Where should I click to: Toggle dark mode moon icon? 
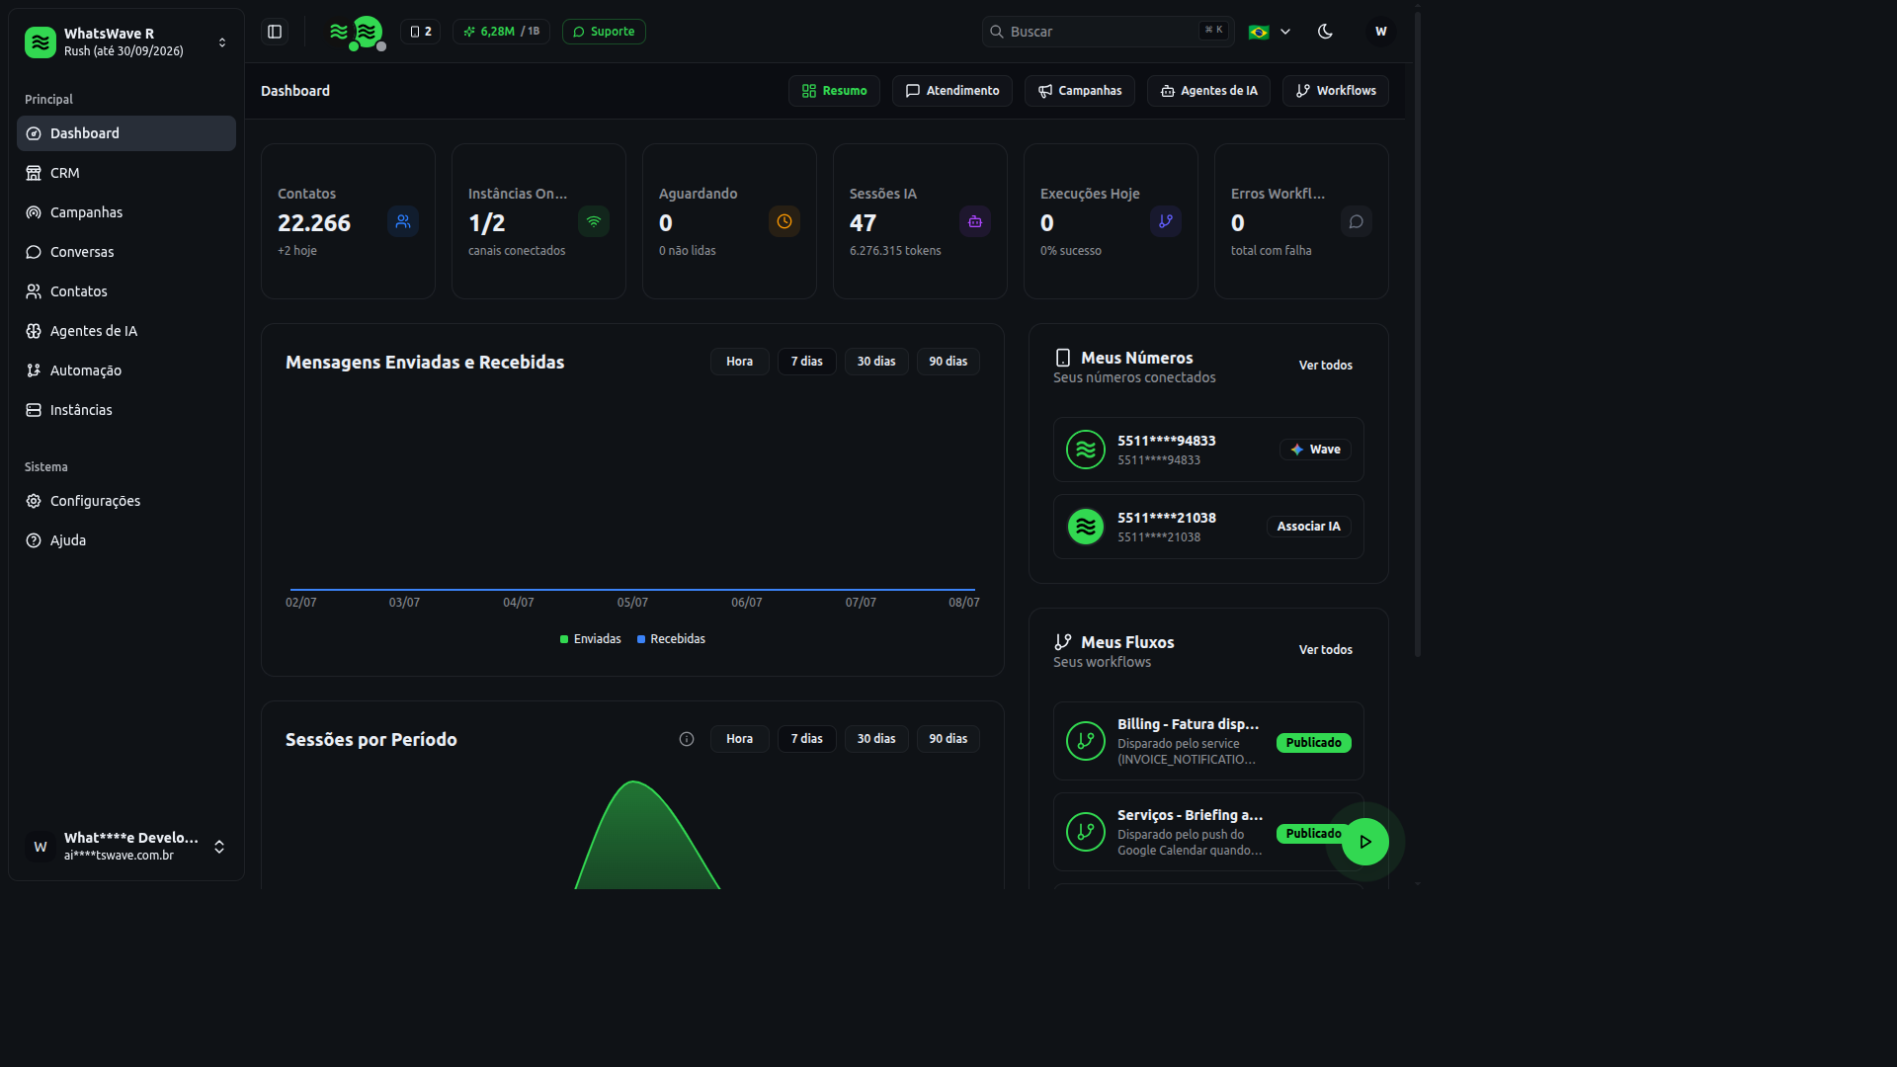coord(1326,32)
